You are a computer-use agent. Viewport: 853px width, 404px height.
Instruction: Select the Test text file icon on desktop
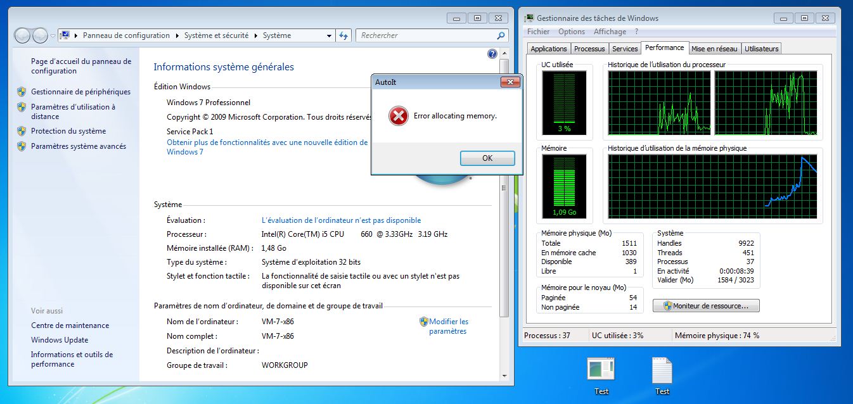tap(662, 370)
